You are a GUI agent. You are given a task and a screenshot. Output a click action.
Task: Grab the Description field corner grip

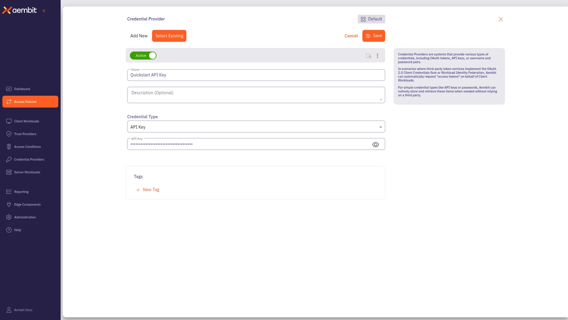381,100
